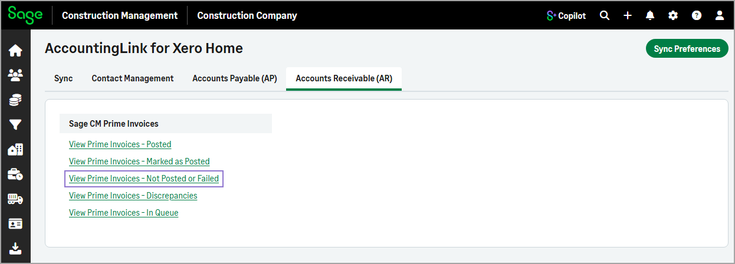The image size is (735, 264).
Task: Open the truck icon in sidebar
Action: pyautogui.click(x=15, y=199)
